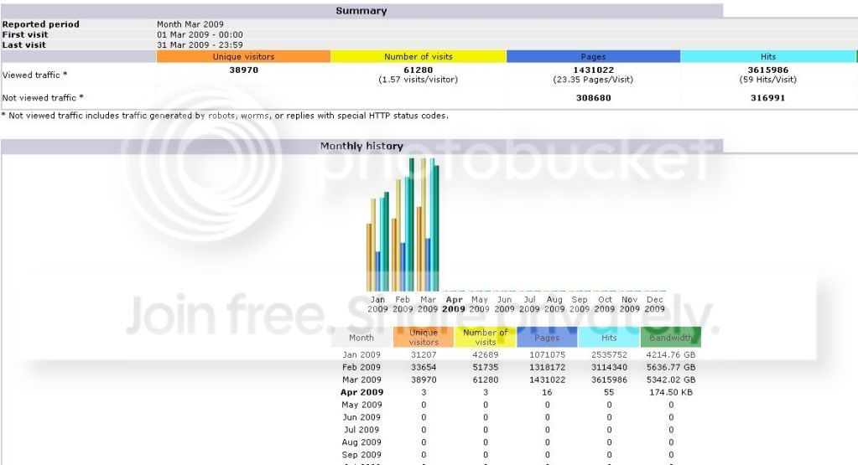Select '(59 Hits/Visit)' text
The height and width of the screenshot is (465, 858).
point(767,80)
